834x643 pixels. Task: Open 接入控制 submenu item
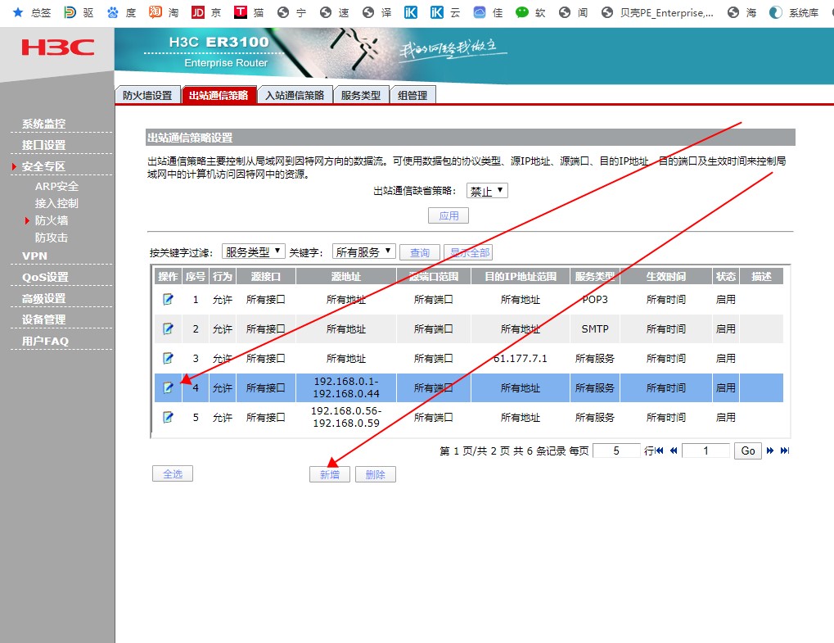click(x=56, y=203)
